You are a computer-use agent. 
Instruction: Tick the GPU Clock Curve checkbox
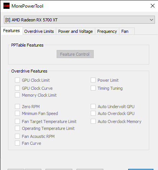point(17,88)
